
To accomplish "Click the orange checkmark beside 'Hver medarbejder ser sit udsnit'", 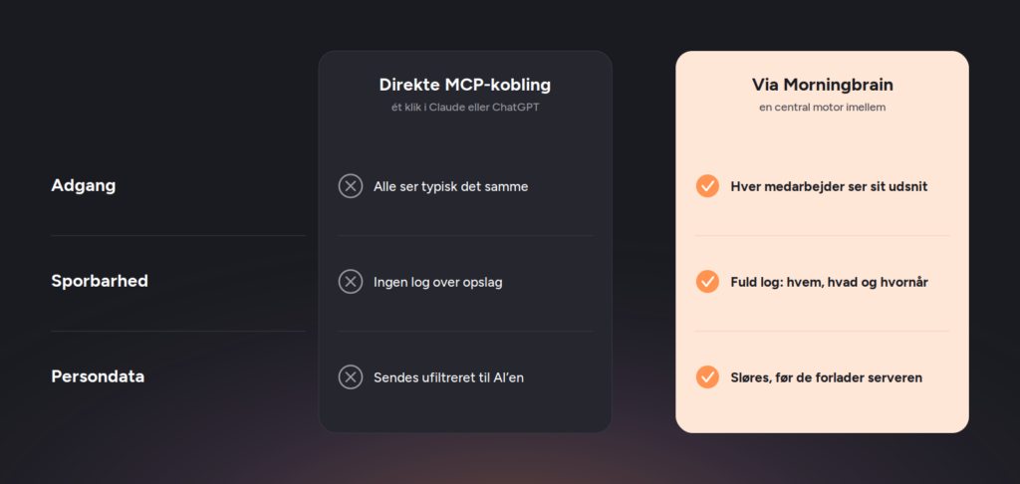I will tap(707, 186).
